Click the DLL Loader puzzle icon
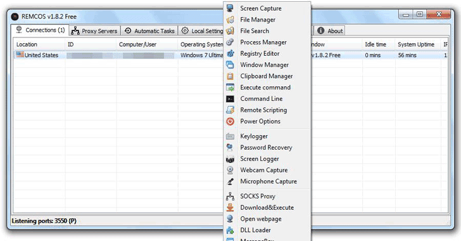Screen dimensions: 461x241 pos(230,230)
